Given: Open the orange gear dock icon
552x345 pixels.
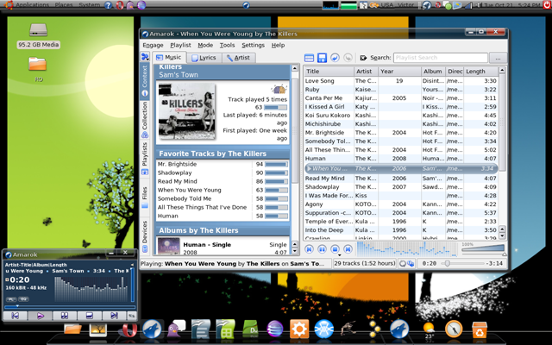Looking at the screenshot, I should (x=299, y=329).
